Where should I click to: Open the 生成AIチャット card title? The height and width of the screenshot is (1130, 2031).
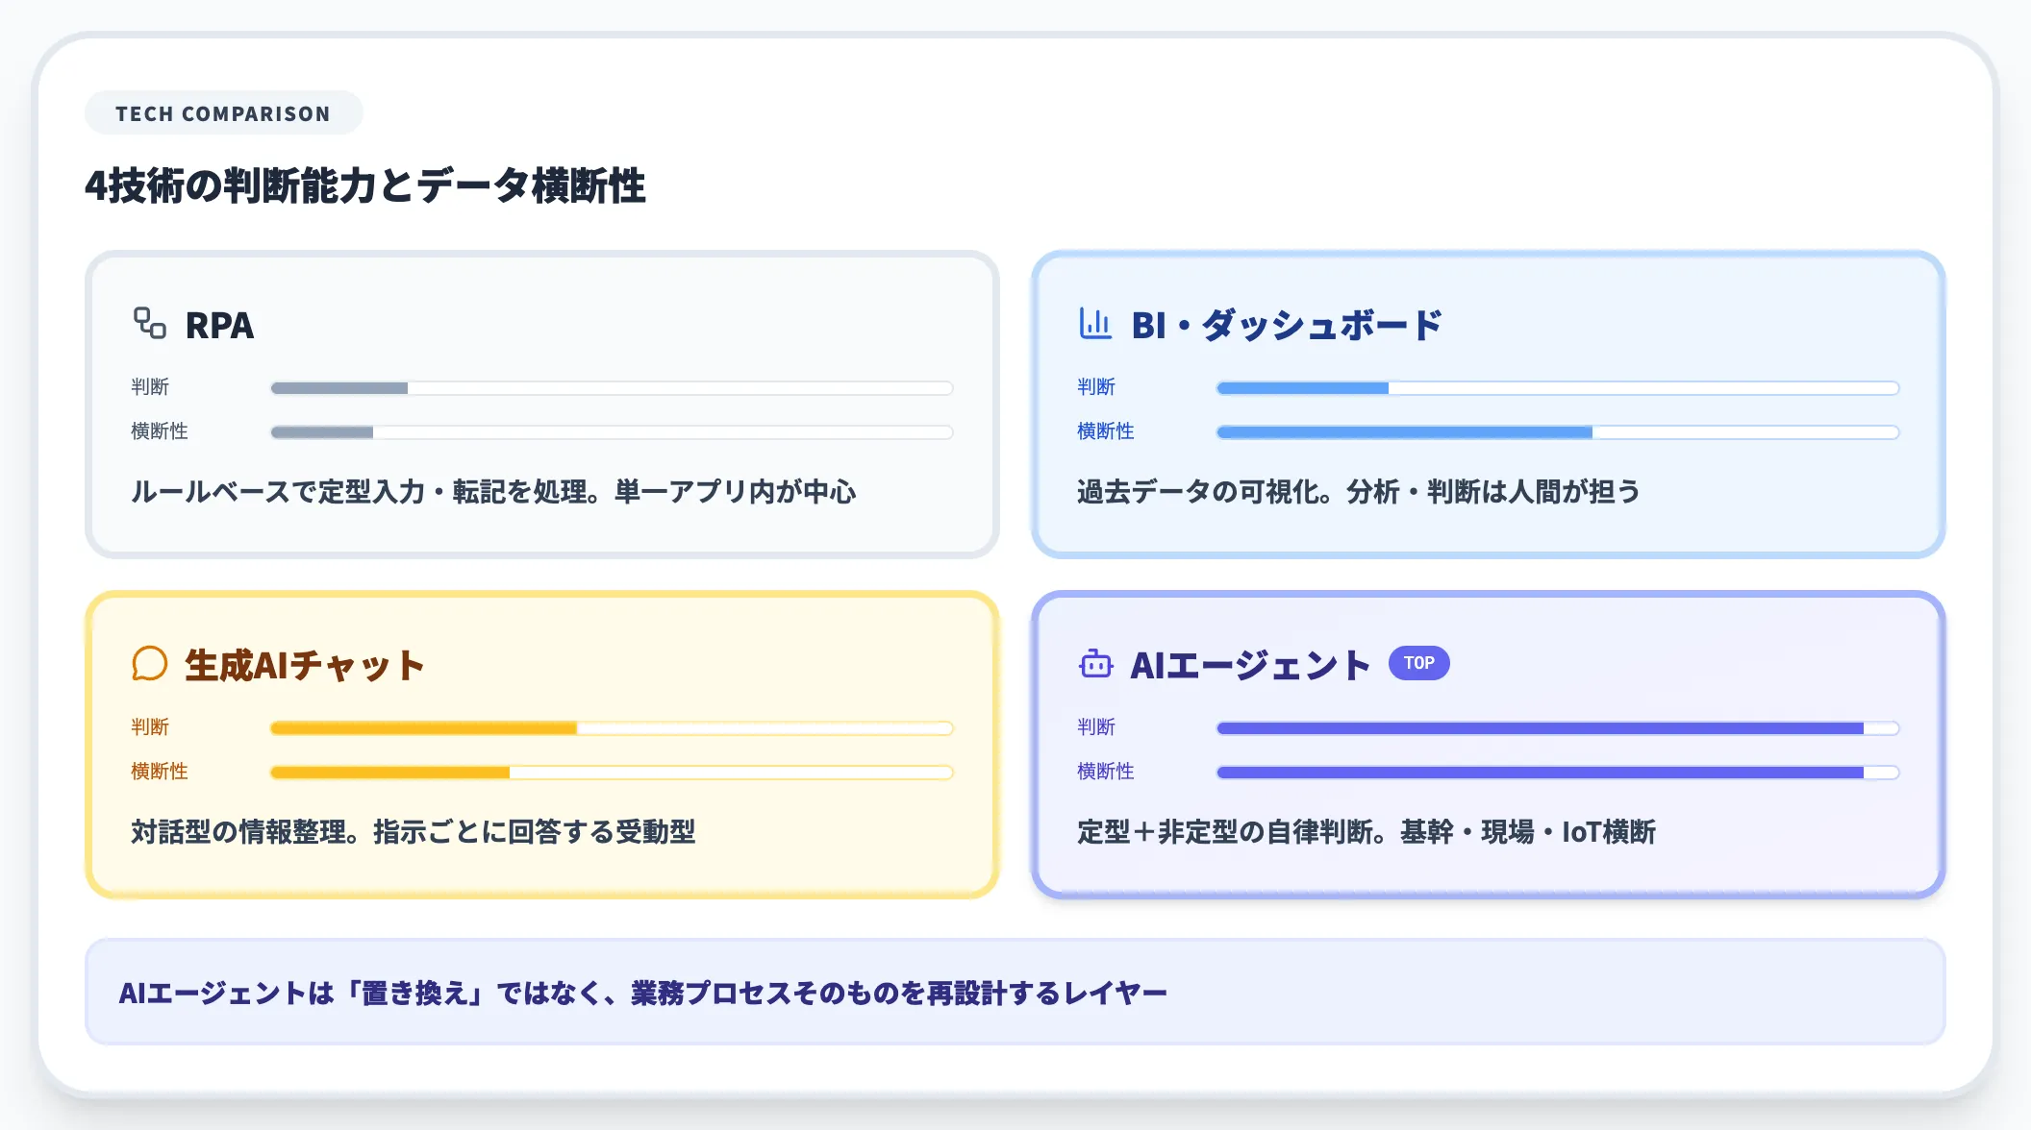point(306,663)
